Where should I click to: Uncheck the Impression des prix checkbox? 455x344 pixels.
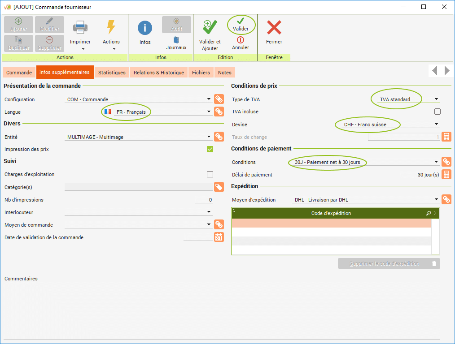tap(210, 149)
